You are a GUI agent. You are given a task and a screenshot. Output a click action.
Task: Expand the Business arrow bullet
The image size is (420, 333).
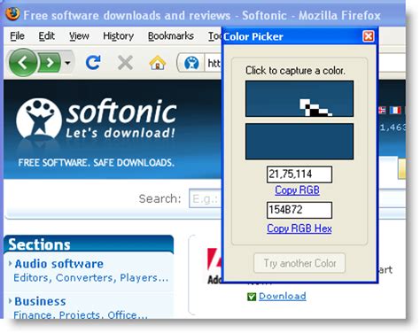[x=11, y=301]
